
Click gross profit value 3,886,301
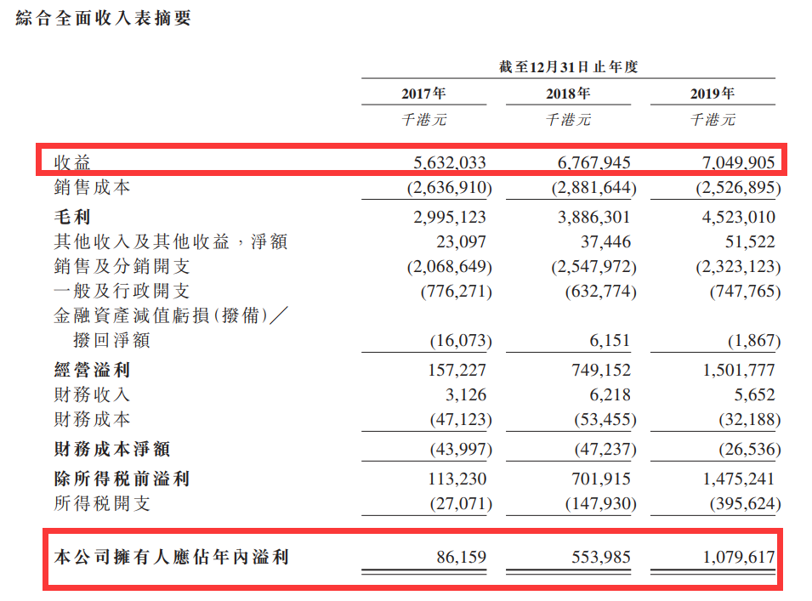coord(594,217)
